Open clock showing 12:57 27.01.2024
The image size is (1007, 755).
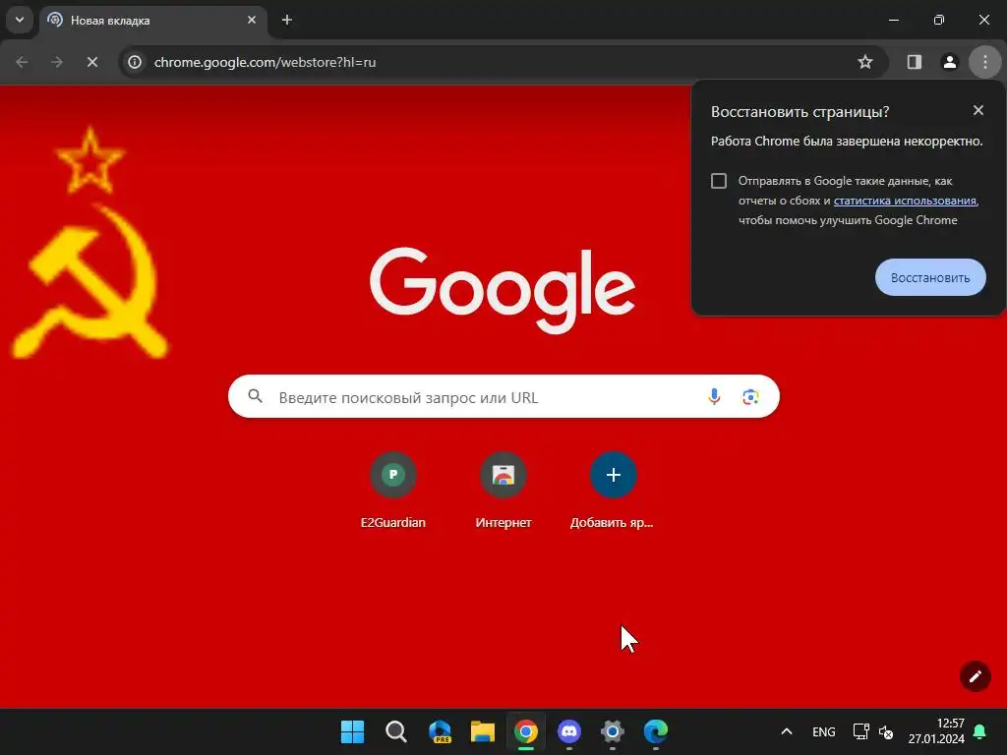[936, 731]
